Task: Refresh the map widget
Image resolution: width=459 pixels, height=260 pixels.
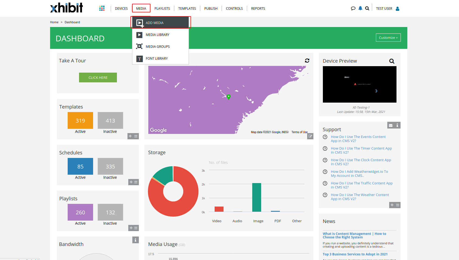Action: (x=307, y=60)
